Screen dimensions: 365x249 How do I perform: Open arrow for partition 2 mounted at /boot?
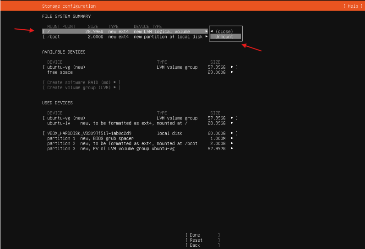click(x=232, y=143)
